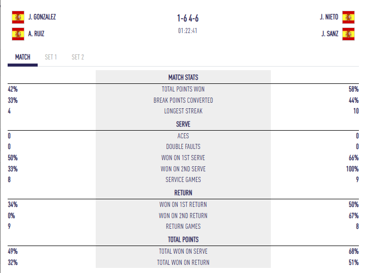This screenshot has width=365, height=273.
Task: Click the LONGEST STREAK row label
Action: pyautogui.click(x=183, y=111)
